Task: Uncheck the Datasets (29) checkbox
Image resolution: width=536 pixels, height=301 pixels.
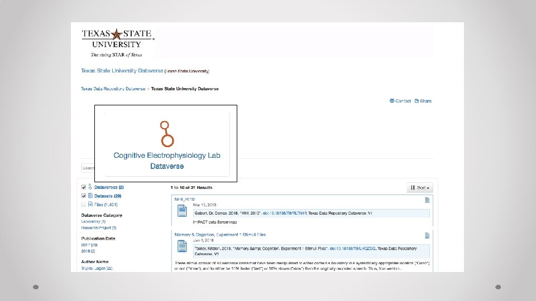Action: (x=84, y=196)
